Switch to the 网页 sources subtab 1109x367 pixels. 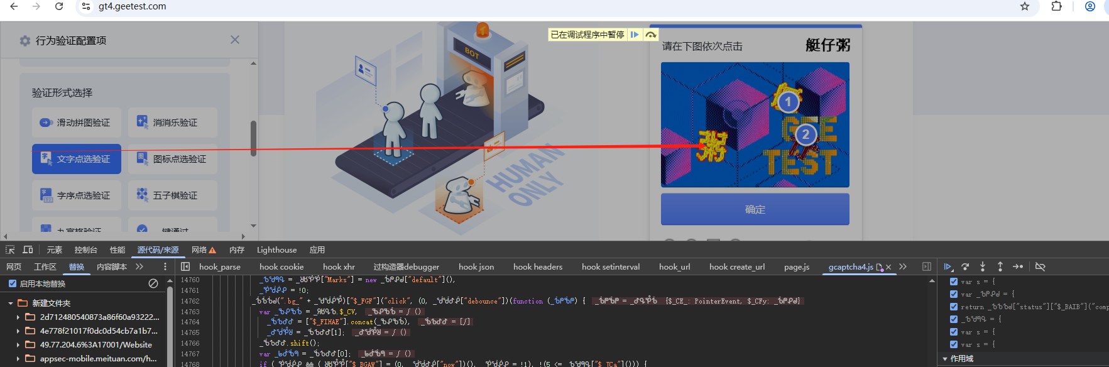click(x=14, y=266)
